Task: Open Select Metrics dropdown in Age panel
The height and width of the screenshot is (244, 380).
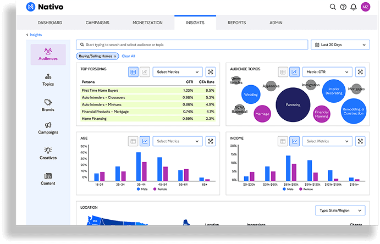Action: pos(178,141)
